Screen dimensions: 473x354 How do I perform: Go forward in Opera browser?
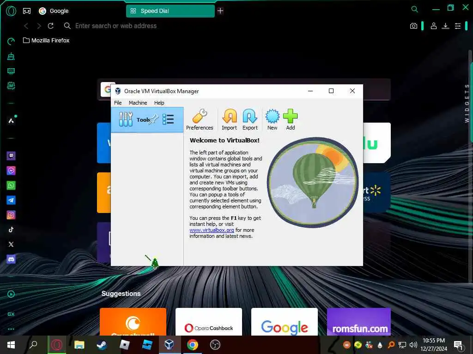pyautogui.click(x=39, y=26)
